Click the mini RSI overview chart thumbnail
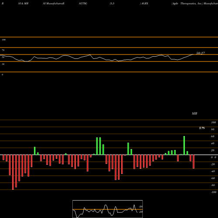 tap(108, 209)
